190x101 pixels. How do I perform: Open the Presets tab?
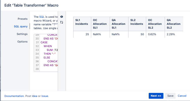coord(23,19)
